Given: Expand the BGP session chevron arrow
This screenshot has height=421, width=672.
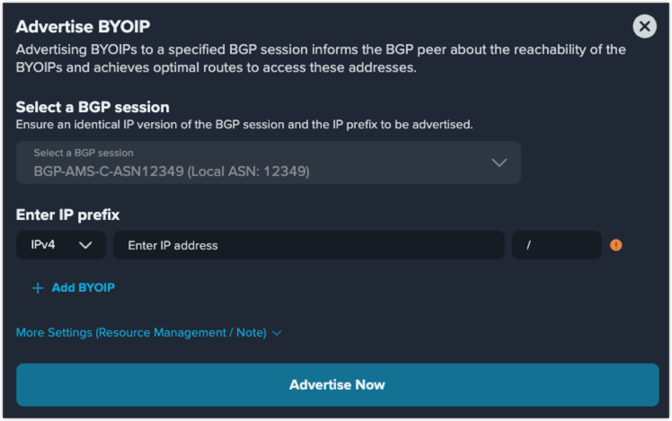Looking at the screenshot, I should point(499,162).
